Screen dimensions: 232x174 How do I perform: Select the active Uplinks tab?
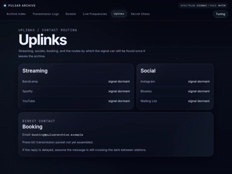pos(119,14)
